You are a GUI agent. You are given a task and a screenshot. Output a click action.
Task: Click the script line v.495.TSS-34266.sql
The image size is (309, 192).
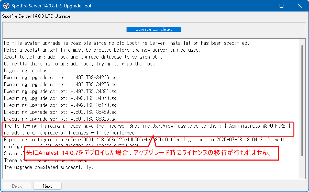coord(61,77)
